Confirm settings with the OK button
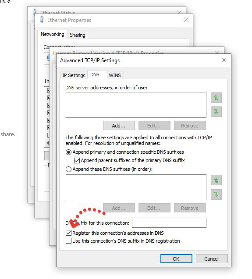This screenshot has height=279, width=252. [176, 259]
